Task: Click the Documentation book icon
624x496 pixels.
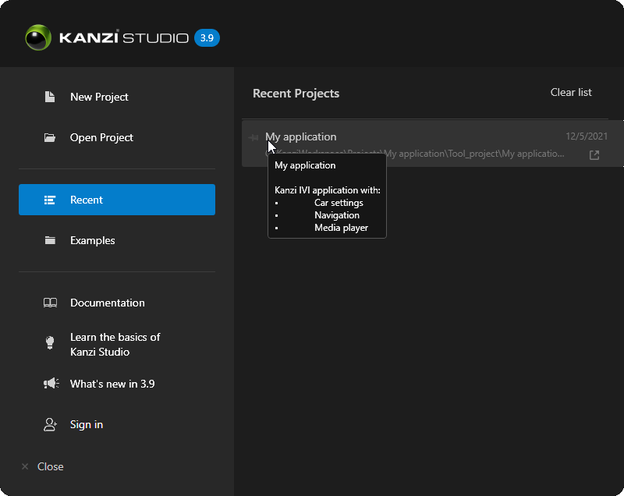Action: pyautogui.click(x=50, y=303)
